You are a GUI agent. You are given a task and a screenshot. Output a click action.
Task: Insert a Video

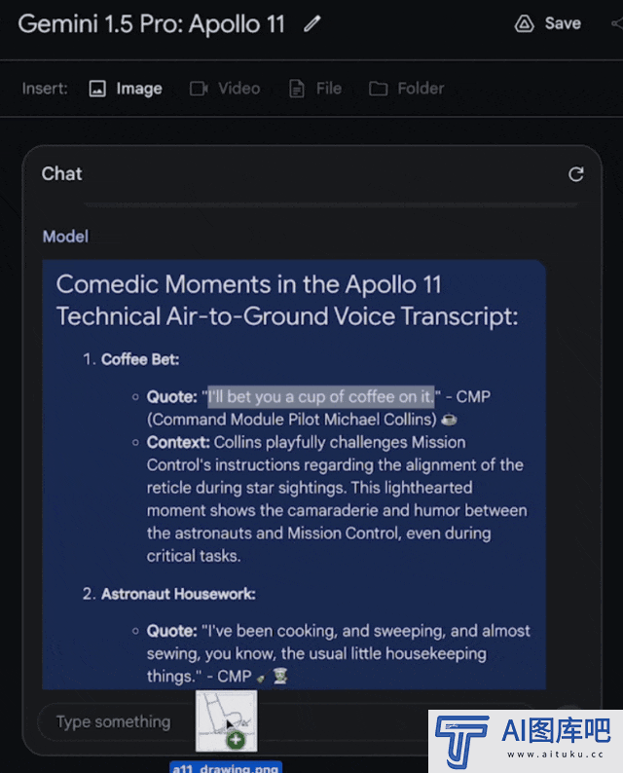point(225,89)
